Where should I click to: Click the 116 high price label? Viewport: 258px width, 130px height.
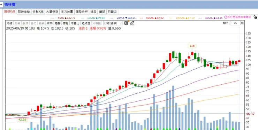tap(192, 46)
